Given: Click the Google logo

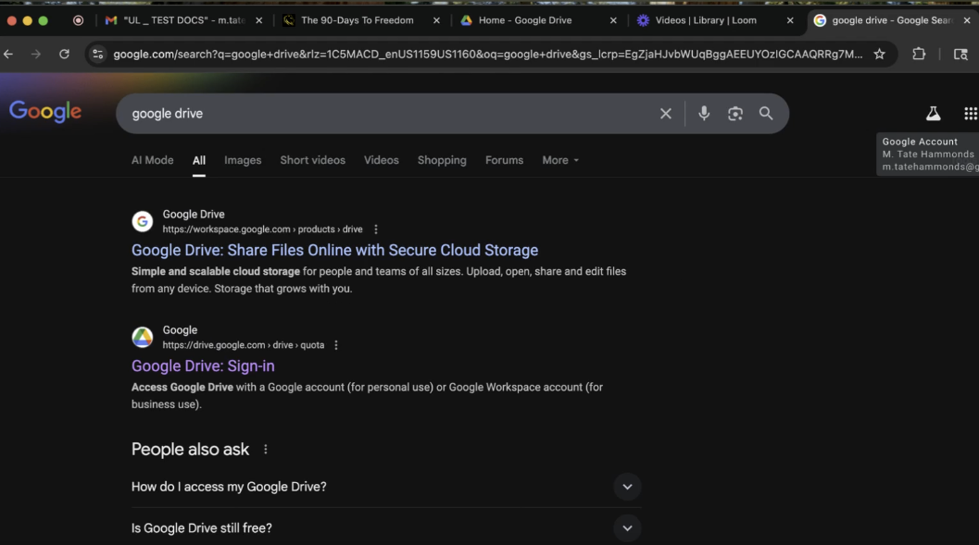Looking at the screenshot, I should (45, 112).
